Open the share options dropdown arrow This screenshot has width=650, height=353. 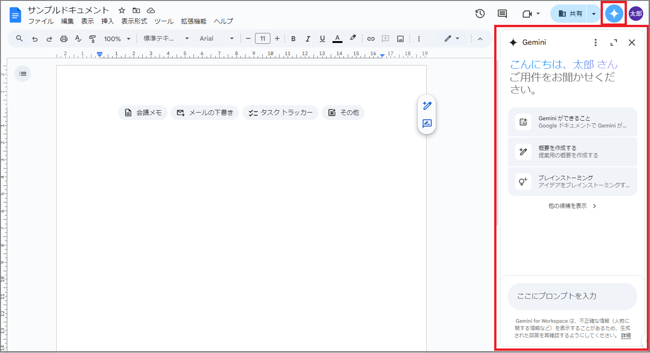[593, 14]
